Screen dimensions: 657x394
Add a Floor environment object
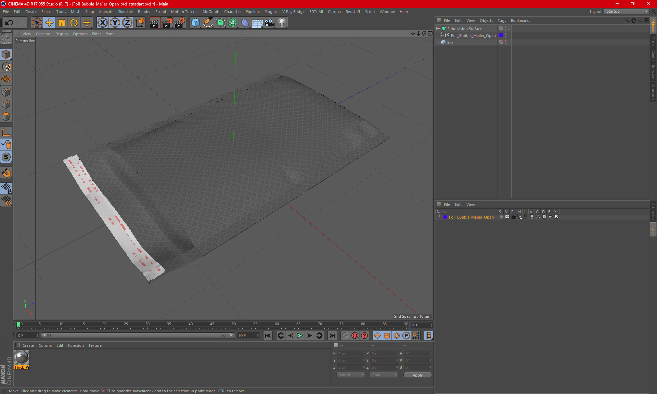pos(257,23)
